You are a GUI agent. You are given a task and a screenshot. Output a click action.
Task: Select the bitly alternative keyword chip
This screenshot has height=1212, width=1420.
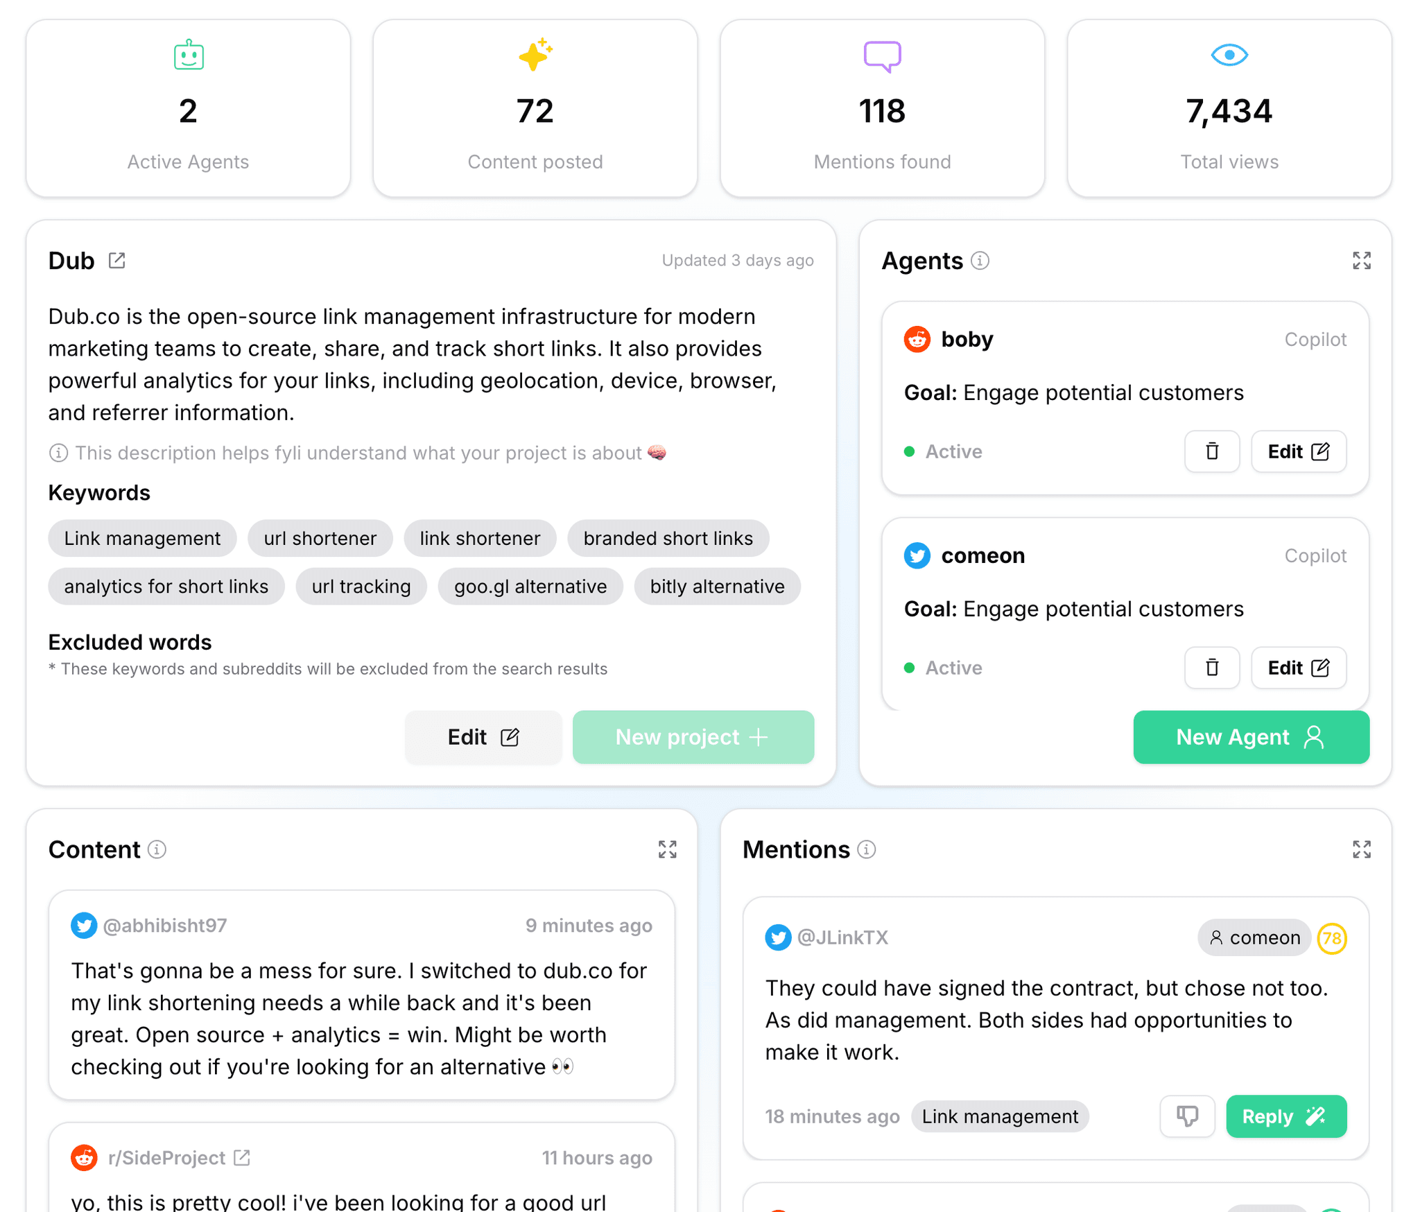[x=717, y=586]
